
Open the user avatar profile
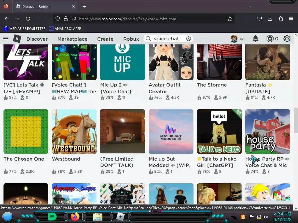click(x=234, y=39)
